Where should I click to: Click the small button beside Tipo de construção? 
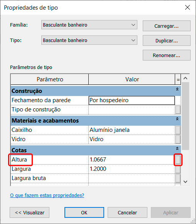point(178,110)
